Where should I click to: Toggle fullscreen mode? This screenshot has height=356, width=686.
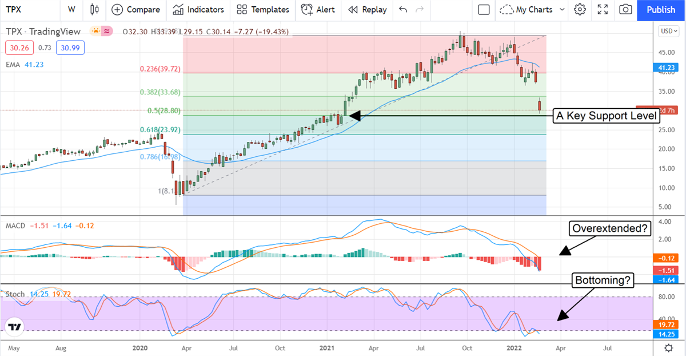(x=603, y=9)
